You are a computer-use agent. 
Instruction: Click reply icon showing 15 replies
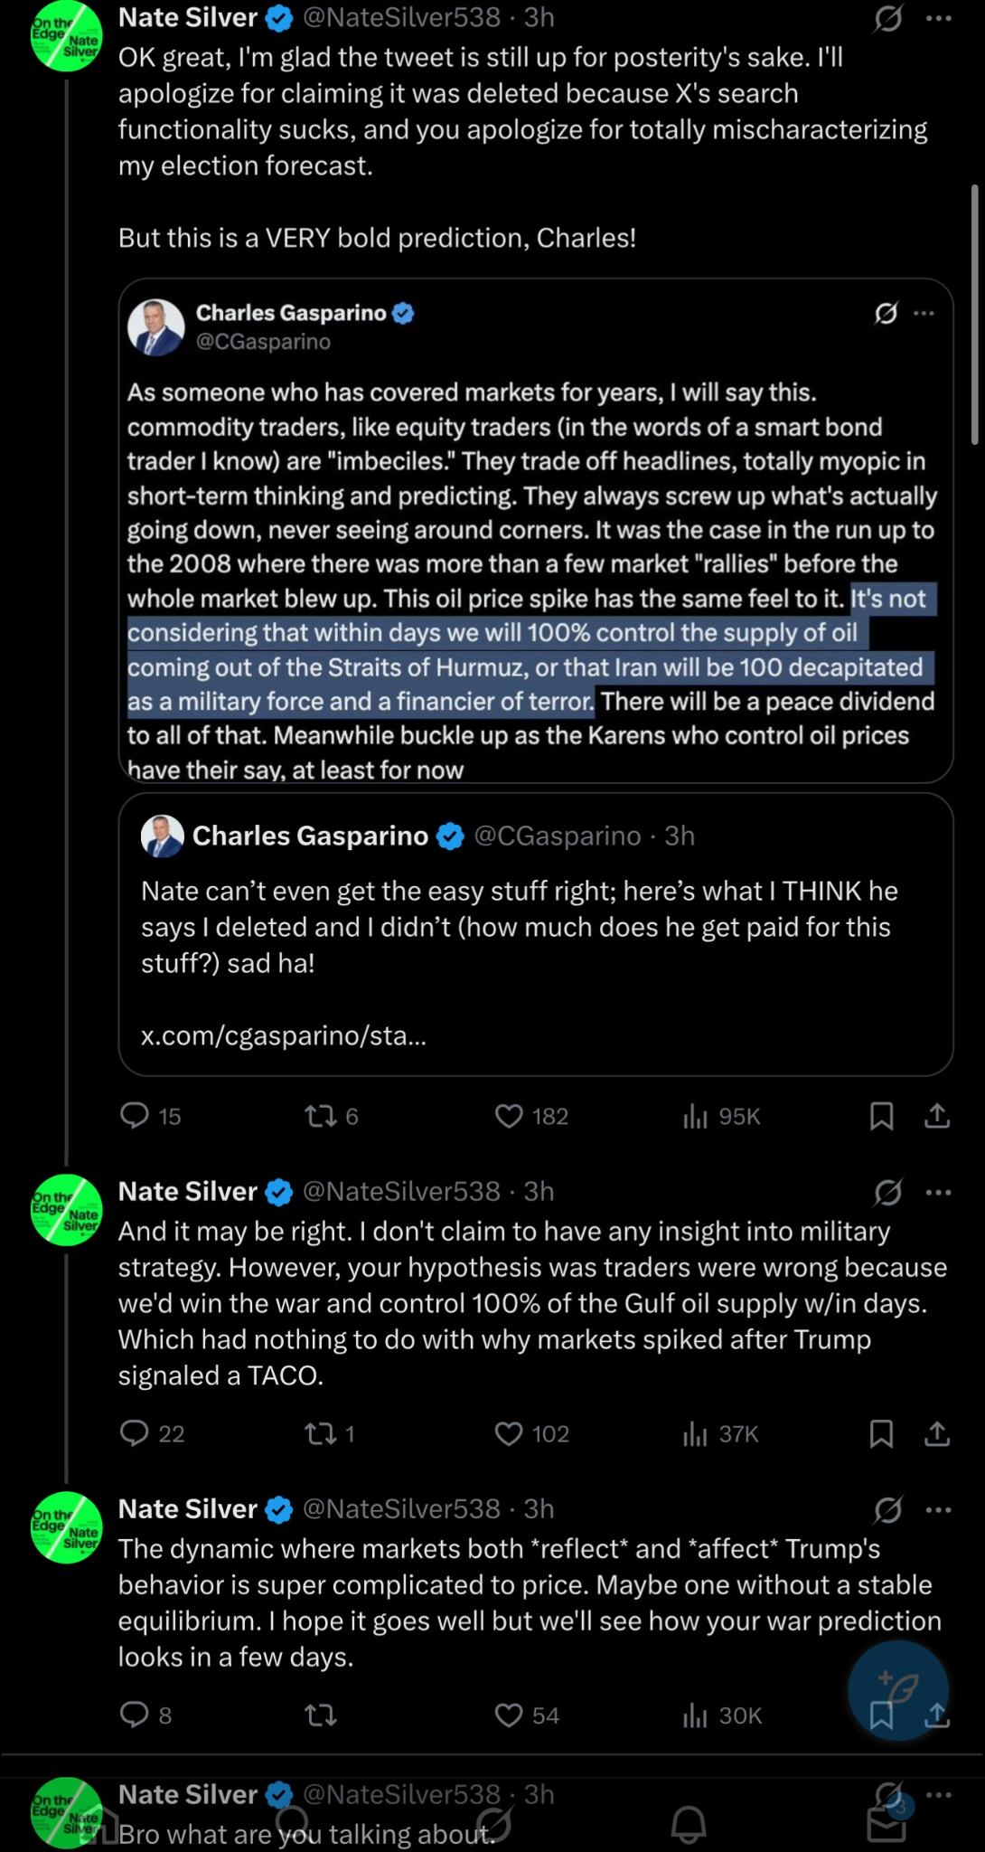[135, 1116]
